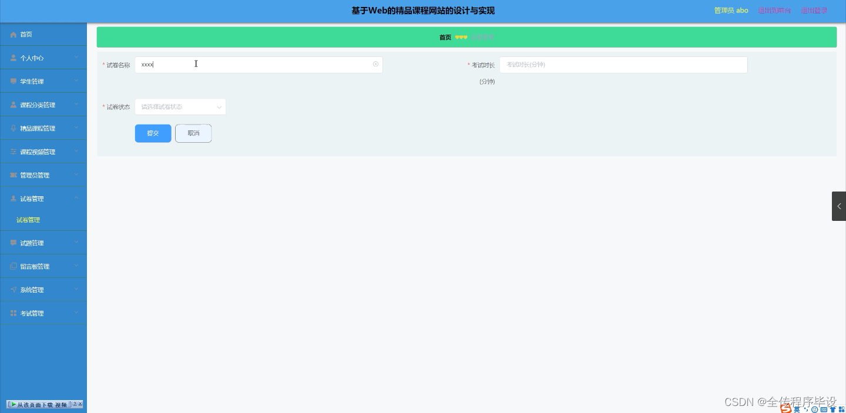Submit the form with 提交 button
This screenshot has width=846, height=413.
[153, 133]
